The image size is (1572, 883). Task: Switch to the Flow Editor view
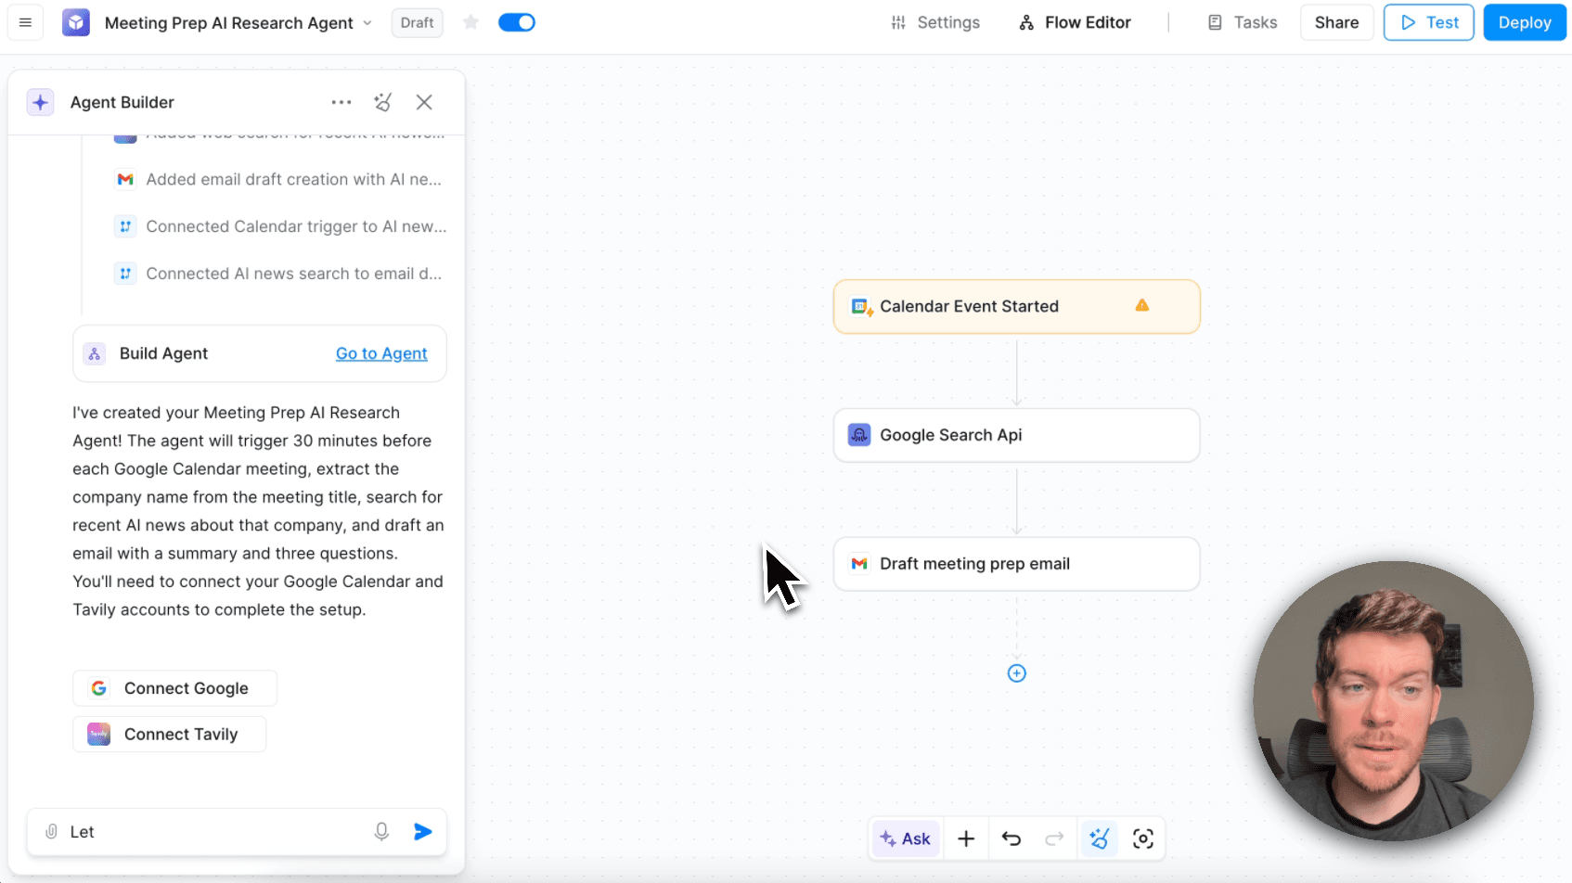tap(1074, 21)
